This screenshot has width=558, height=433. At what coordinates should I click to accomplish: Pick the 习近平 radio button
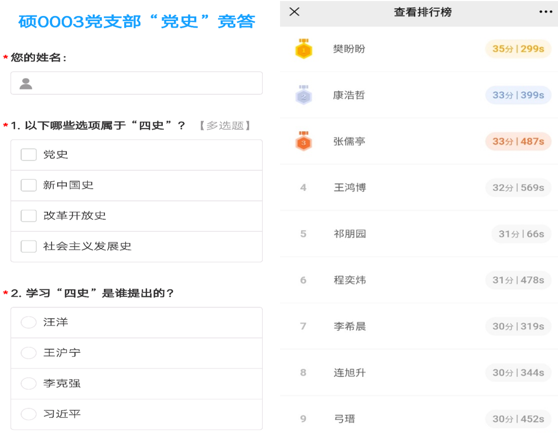click(29, 414)
